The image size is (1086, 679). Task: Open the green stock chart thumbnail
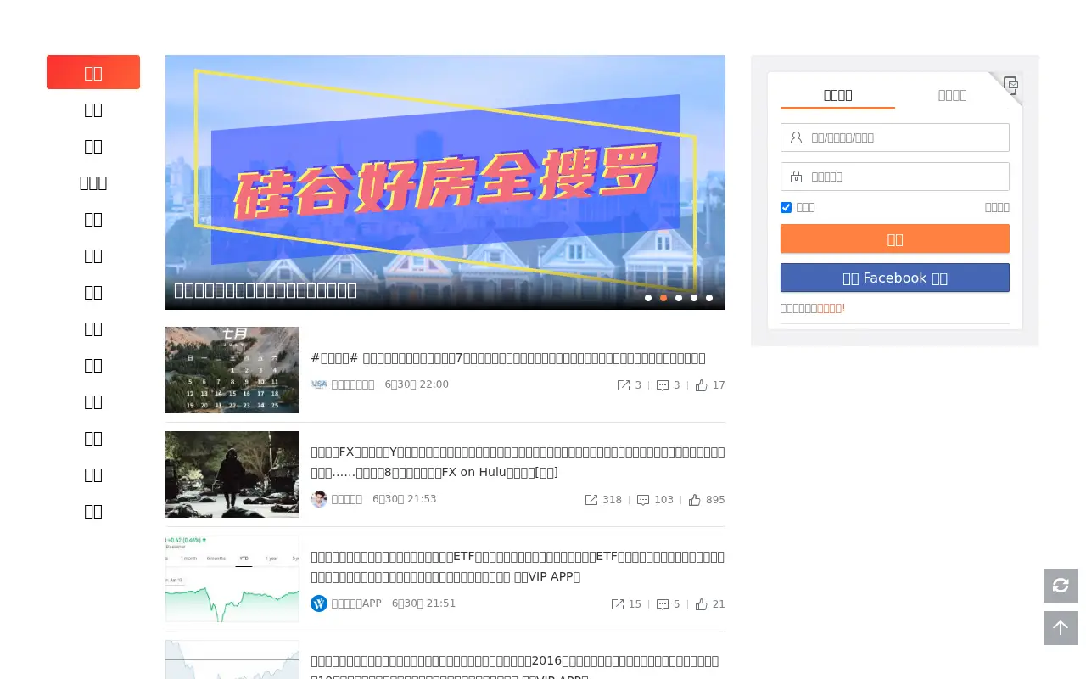coord(232,579)
